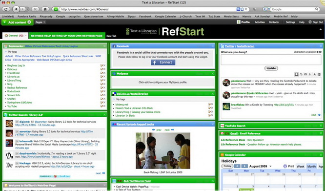The height and width of the screenshot is (191, 325).
Task: Open the Book-Making LEAP Sri Lanka photo
Action: tap(163, 151)
